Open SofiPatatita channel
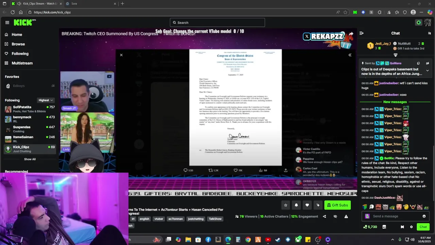The height and width of the screenshot is (245, 435). [30, 109]
